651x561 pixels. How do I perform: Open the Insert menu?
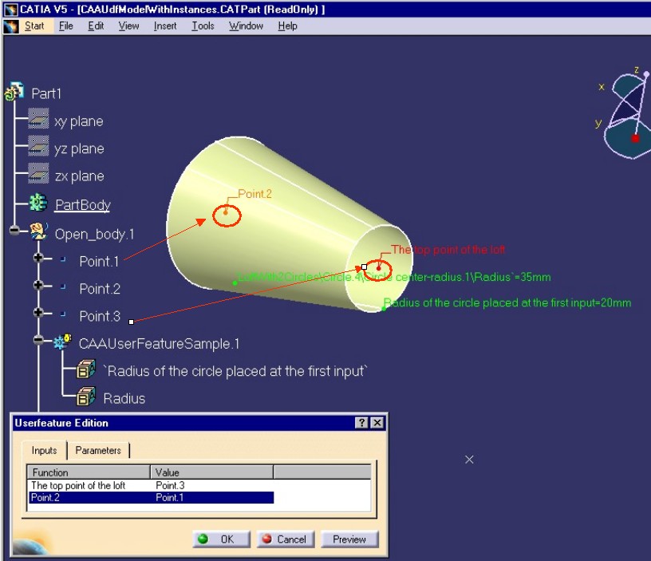(165, 26)
